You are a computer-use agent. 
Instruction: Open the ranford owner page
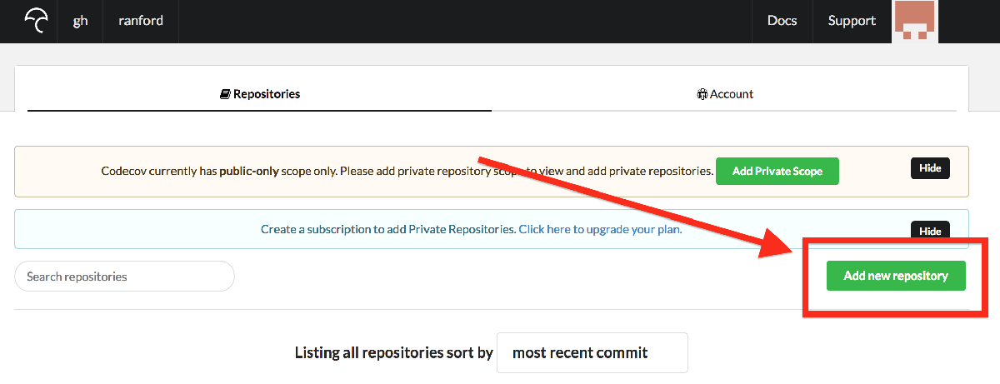(x=141, y=21)
